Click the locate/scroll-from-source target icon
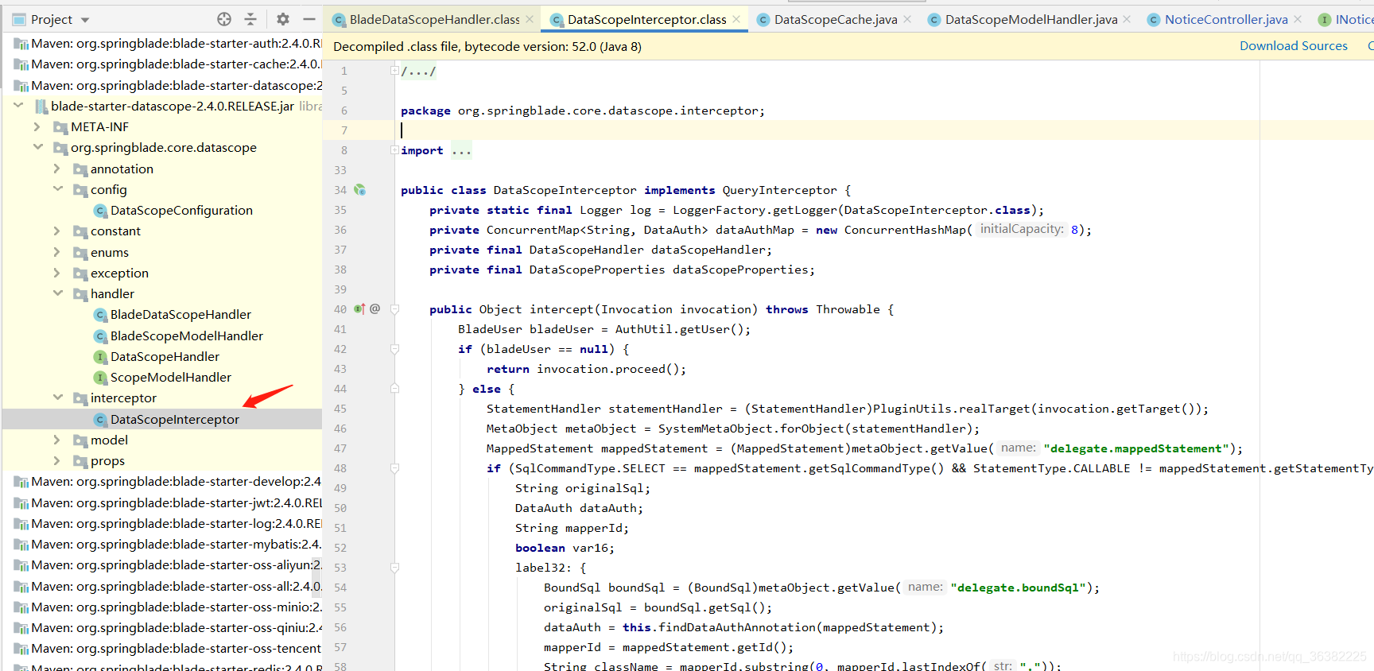The image size is (1374, 671). (x=224, y=19)
